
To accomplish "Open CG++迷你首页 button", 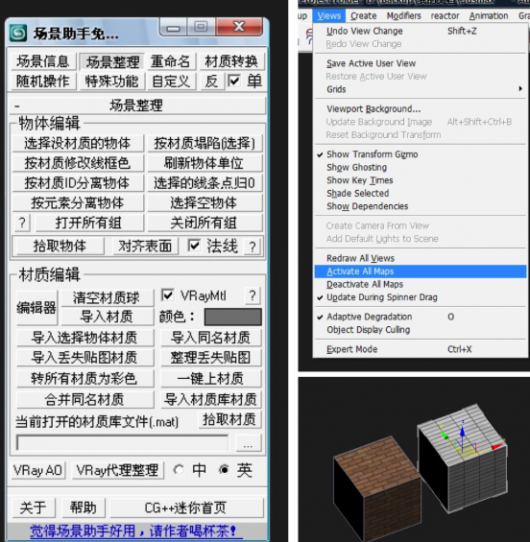I will click(186, 507).
